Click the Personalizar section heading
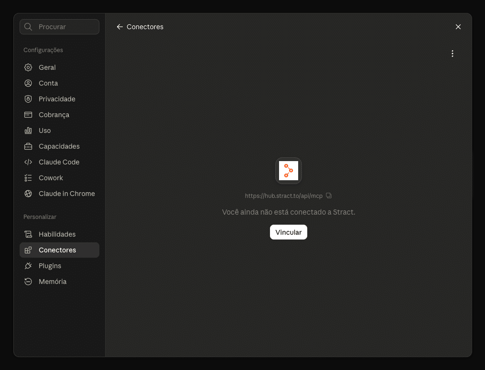Image resolution: width=485 pixels, height=370 pixels. pyautogui.click(x=40, y=217)
